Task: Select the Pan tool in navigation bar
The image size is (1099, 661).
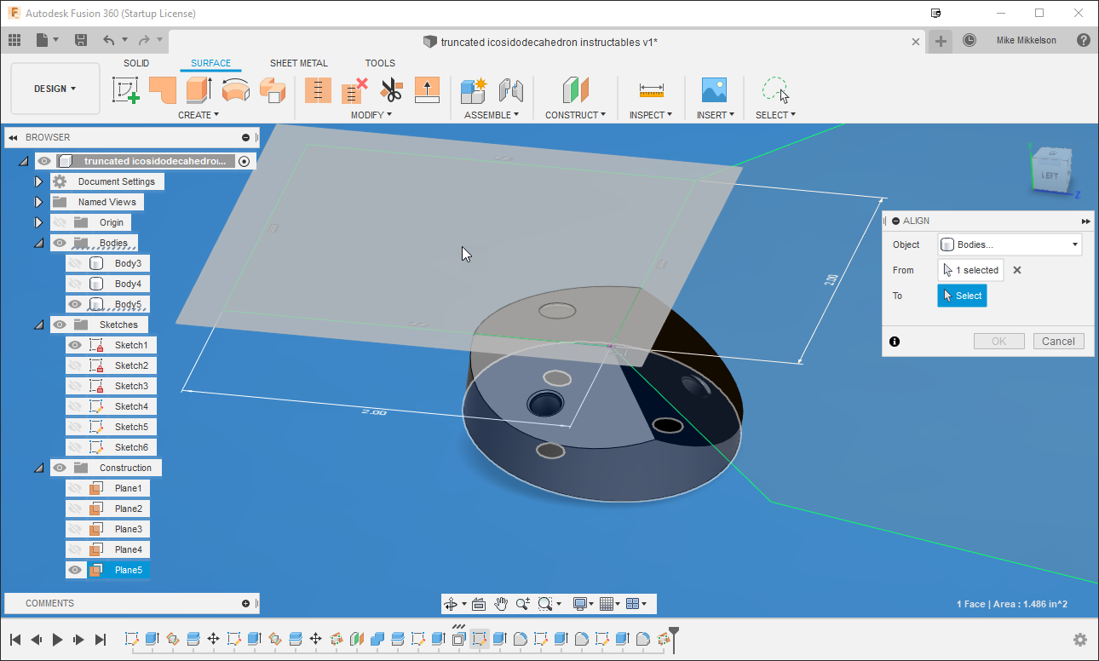Action: [x=503, y=603]
